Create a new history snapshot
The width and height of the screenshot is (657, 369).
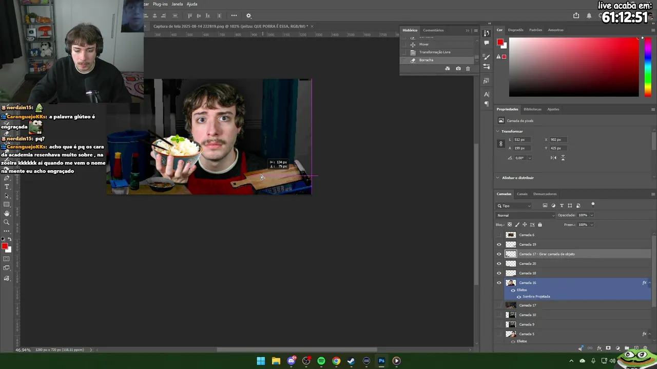tap(458, 69)
